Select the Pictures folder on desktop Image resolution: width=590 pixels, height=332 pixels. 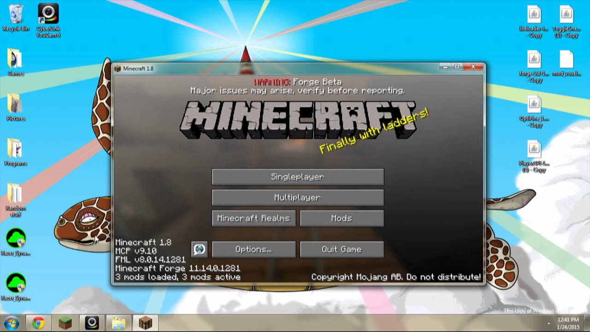click(16, 107)
